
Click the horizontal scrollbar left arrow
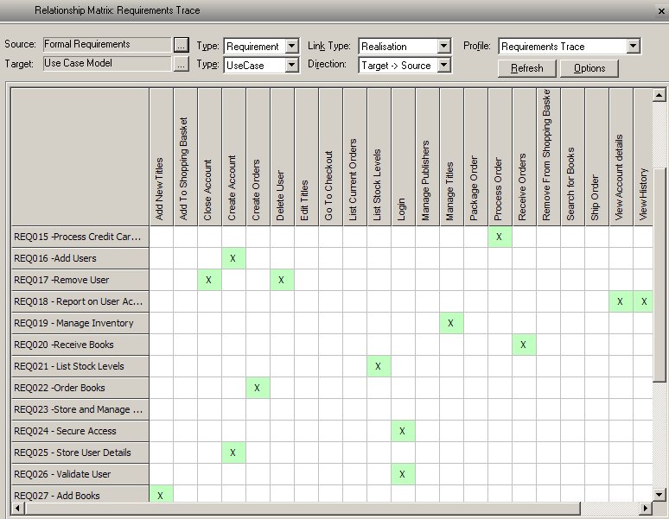tap(17, 508)
